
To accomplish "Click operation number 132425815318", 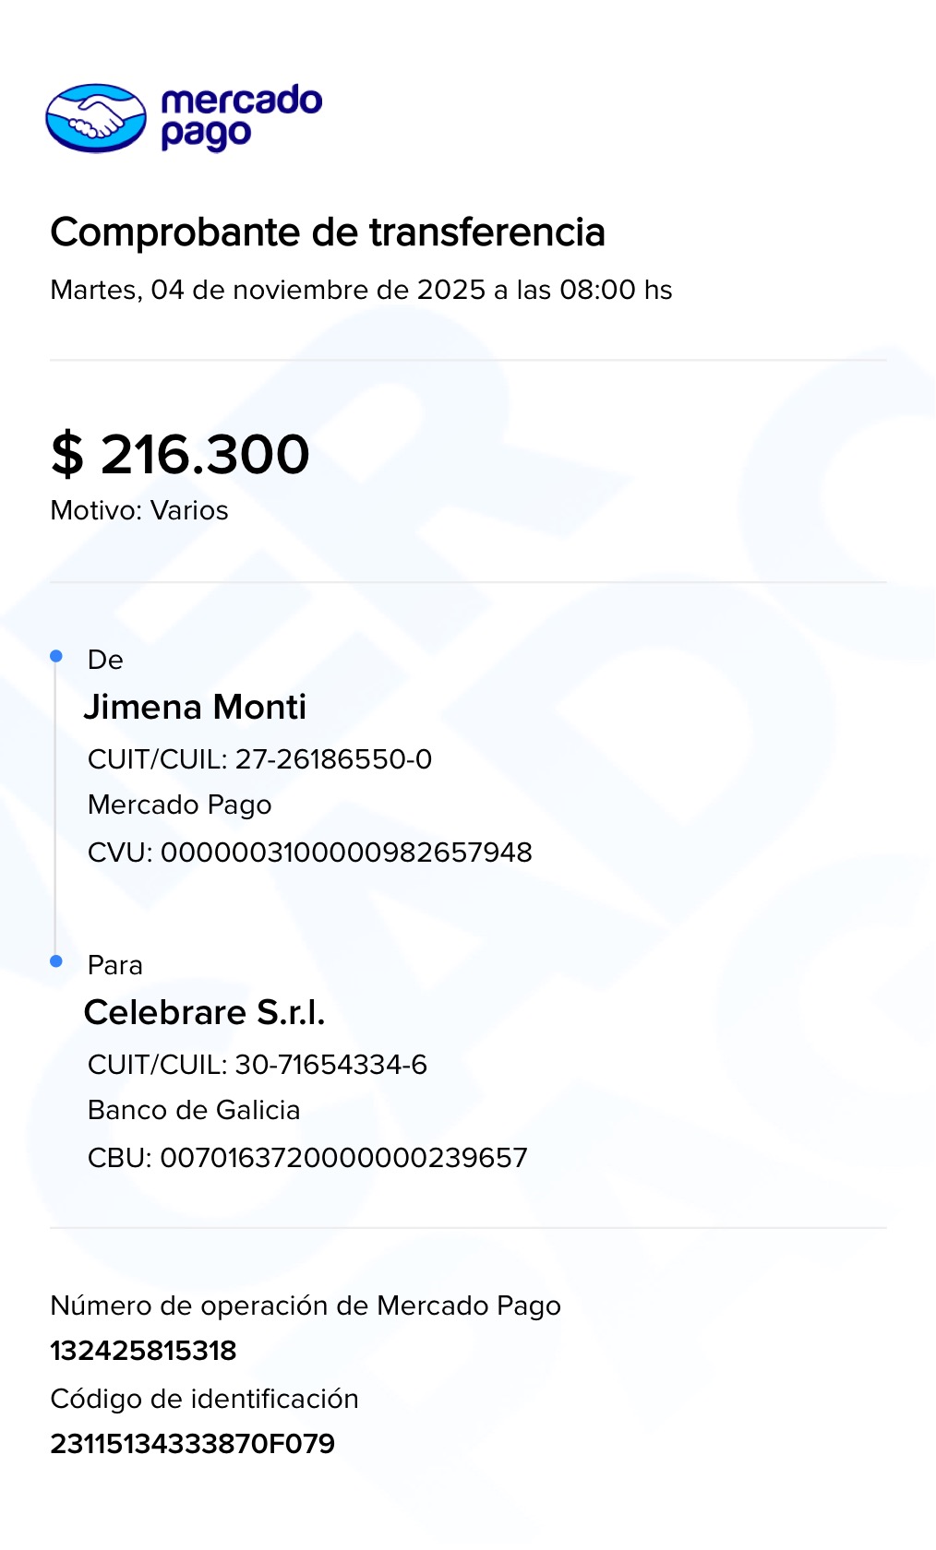I will point(143,1351).
